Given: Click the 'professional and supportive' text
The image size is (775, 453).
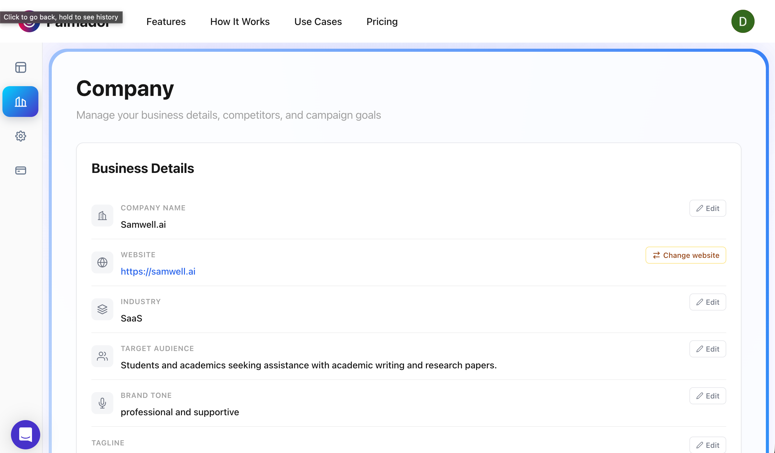Looking at the screenshot, I should (180, 412).
